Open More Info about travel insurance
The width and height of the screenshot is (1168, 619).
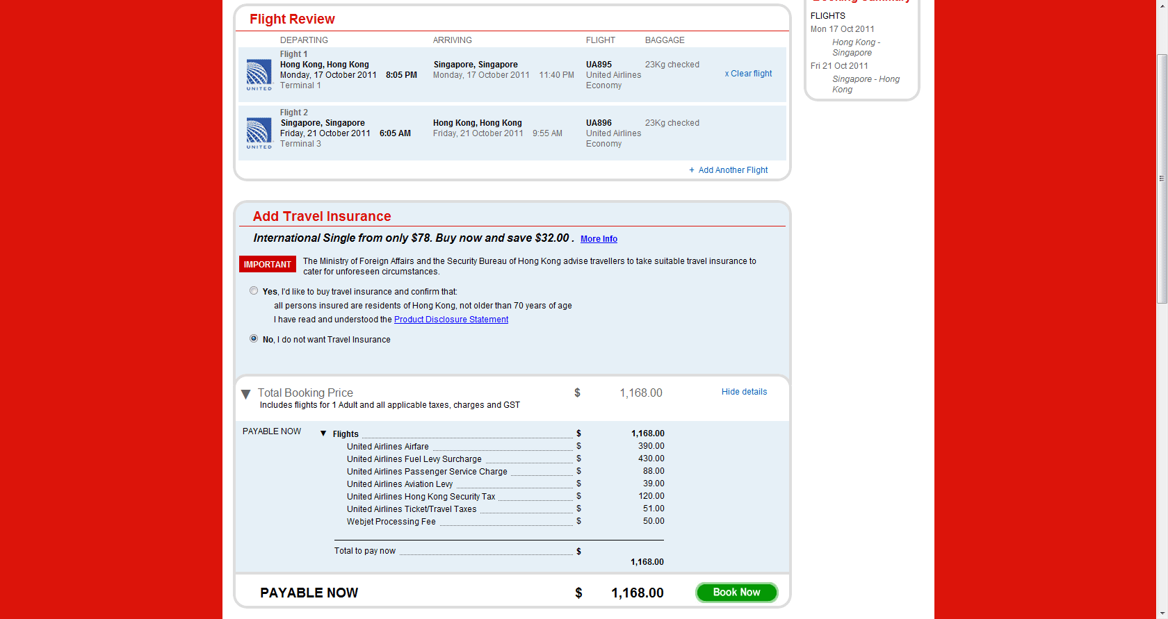point(599,239)
